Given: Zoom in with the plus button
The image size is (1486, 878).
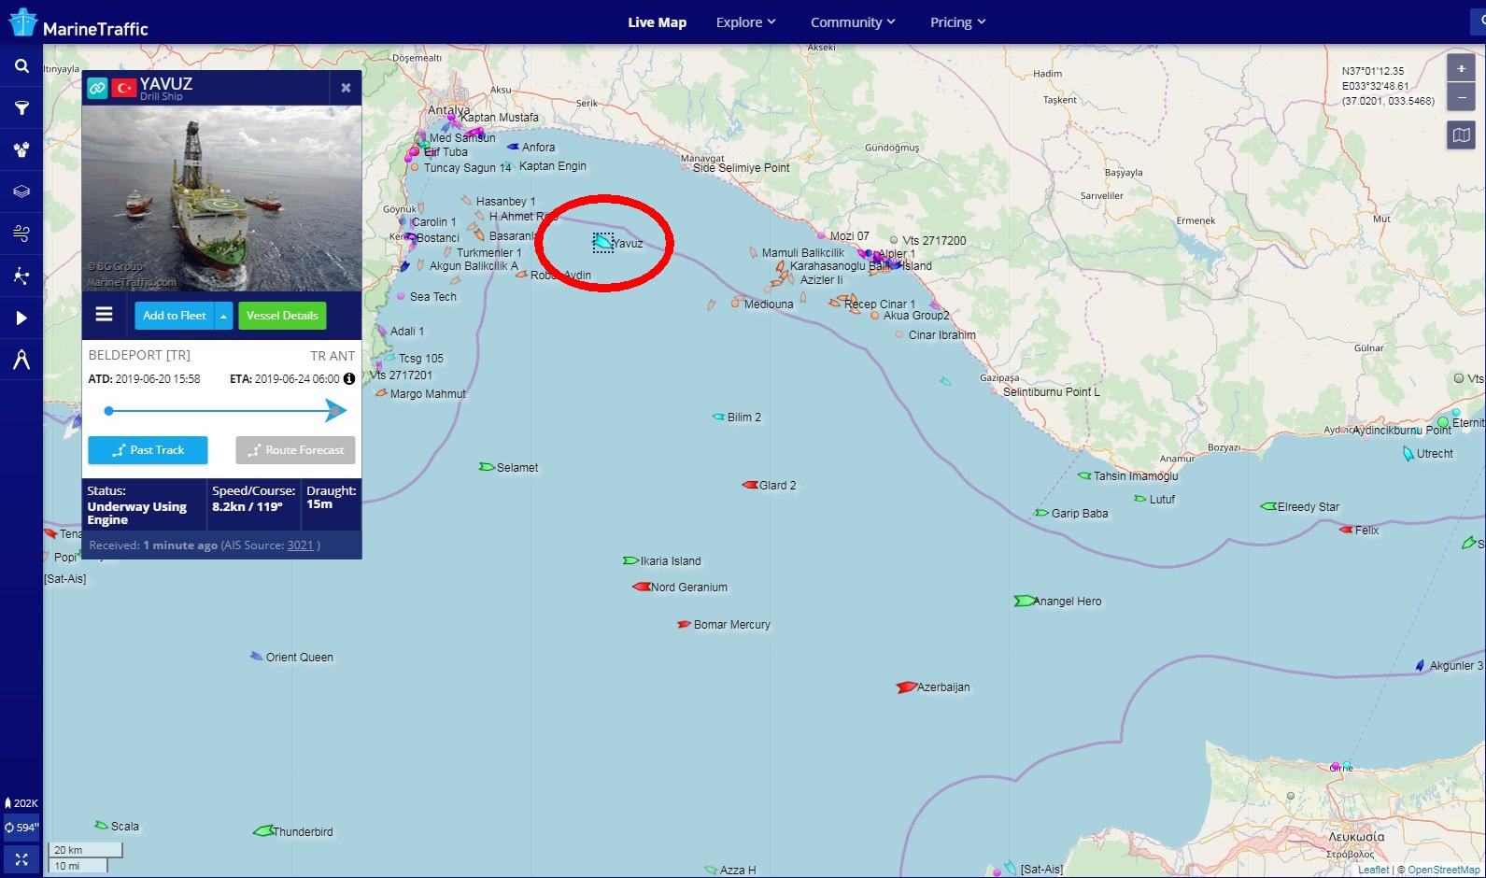Looking at the screenshot, I should [1461, 68].
